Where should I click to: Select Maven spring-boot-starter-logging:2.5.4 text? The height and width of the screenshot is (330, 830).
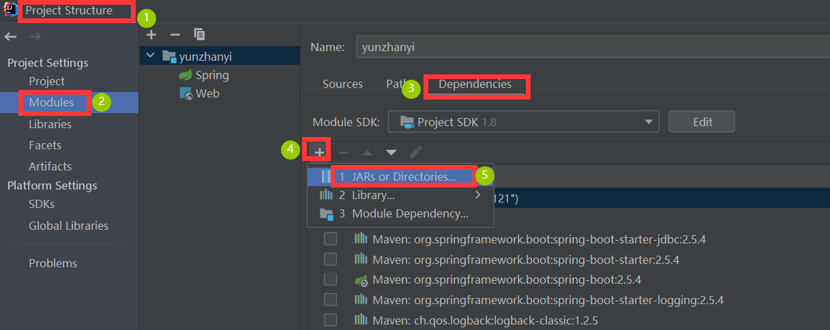pos(548,300)
